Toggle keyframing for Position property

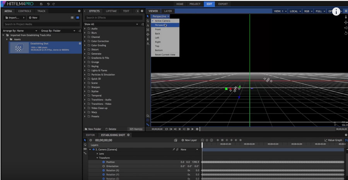(104, 162)
